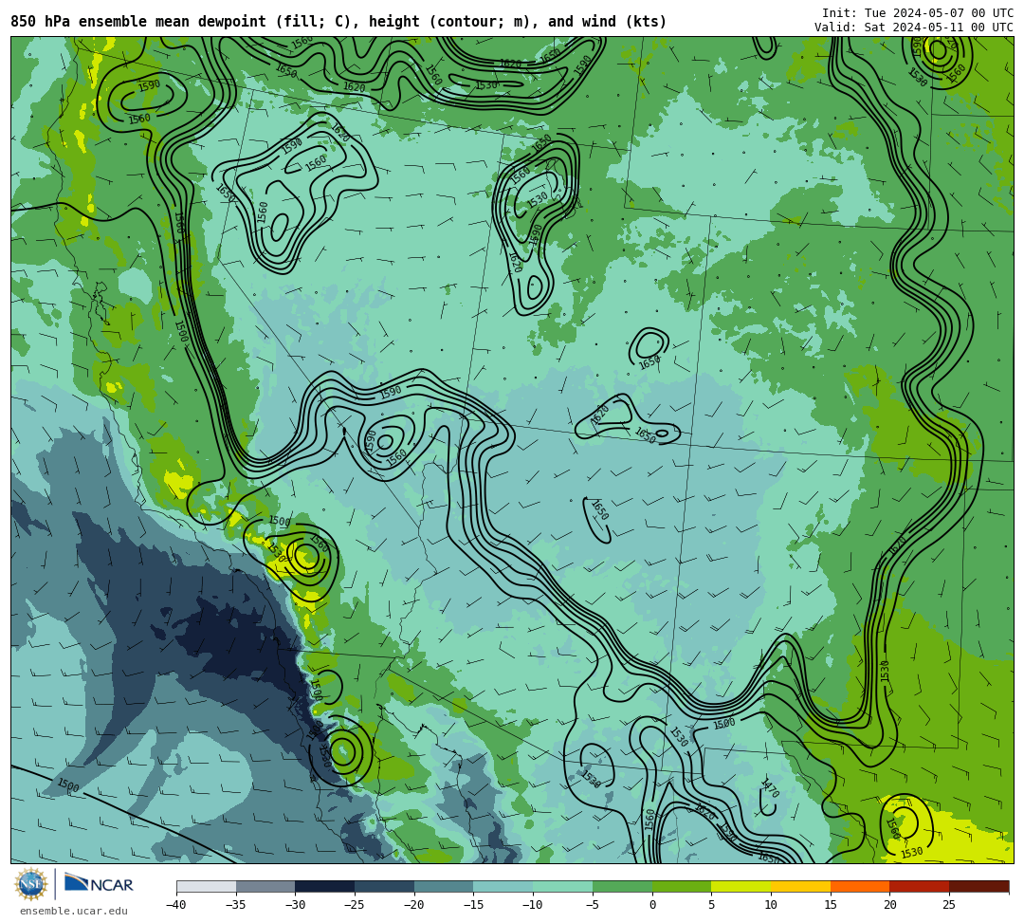1024x923 pixels.
Task: Click the 25 colorbar tick label
Action: (949, 905)
